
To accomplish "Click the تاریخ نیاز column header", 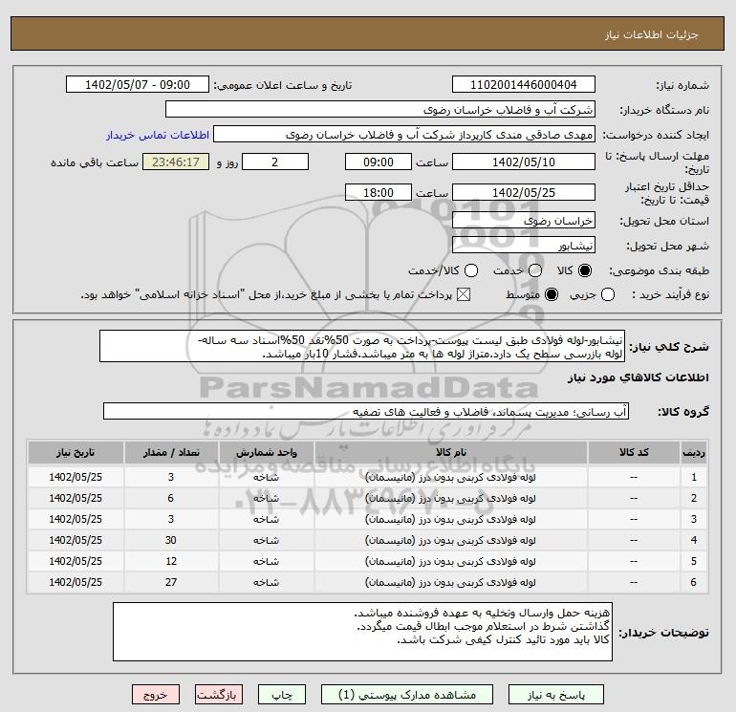I will [76, 452].
